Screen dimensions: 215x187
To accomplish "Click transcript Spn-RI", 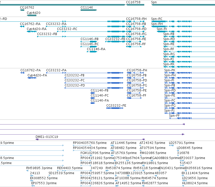I will coord(162,29).
